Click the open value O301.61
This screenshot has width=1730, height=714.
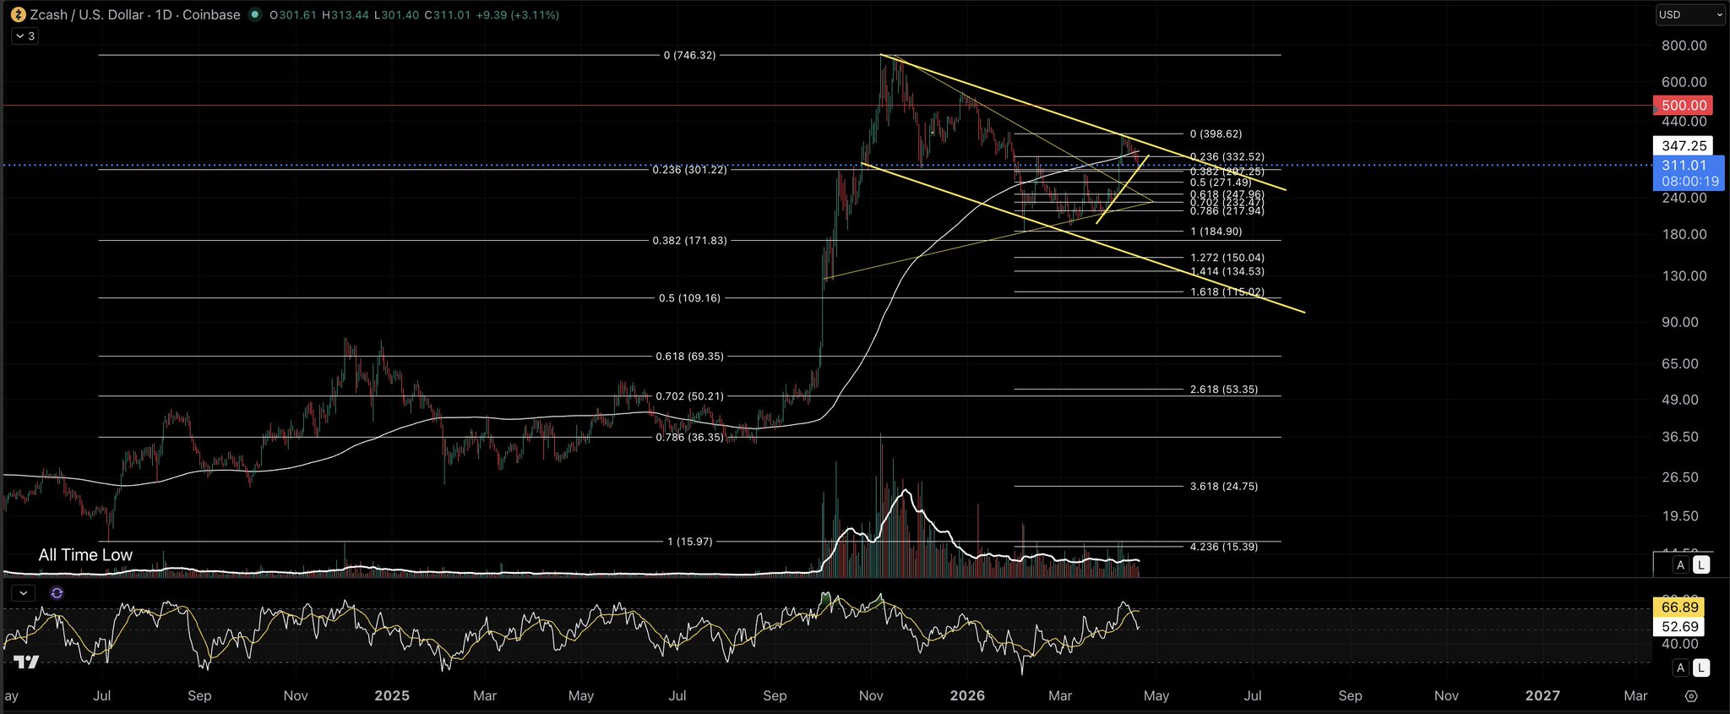click(293, 14)
